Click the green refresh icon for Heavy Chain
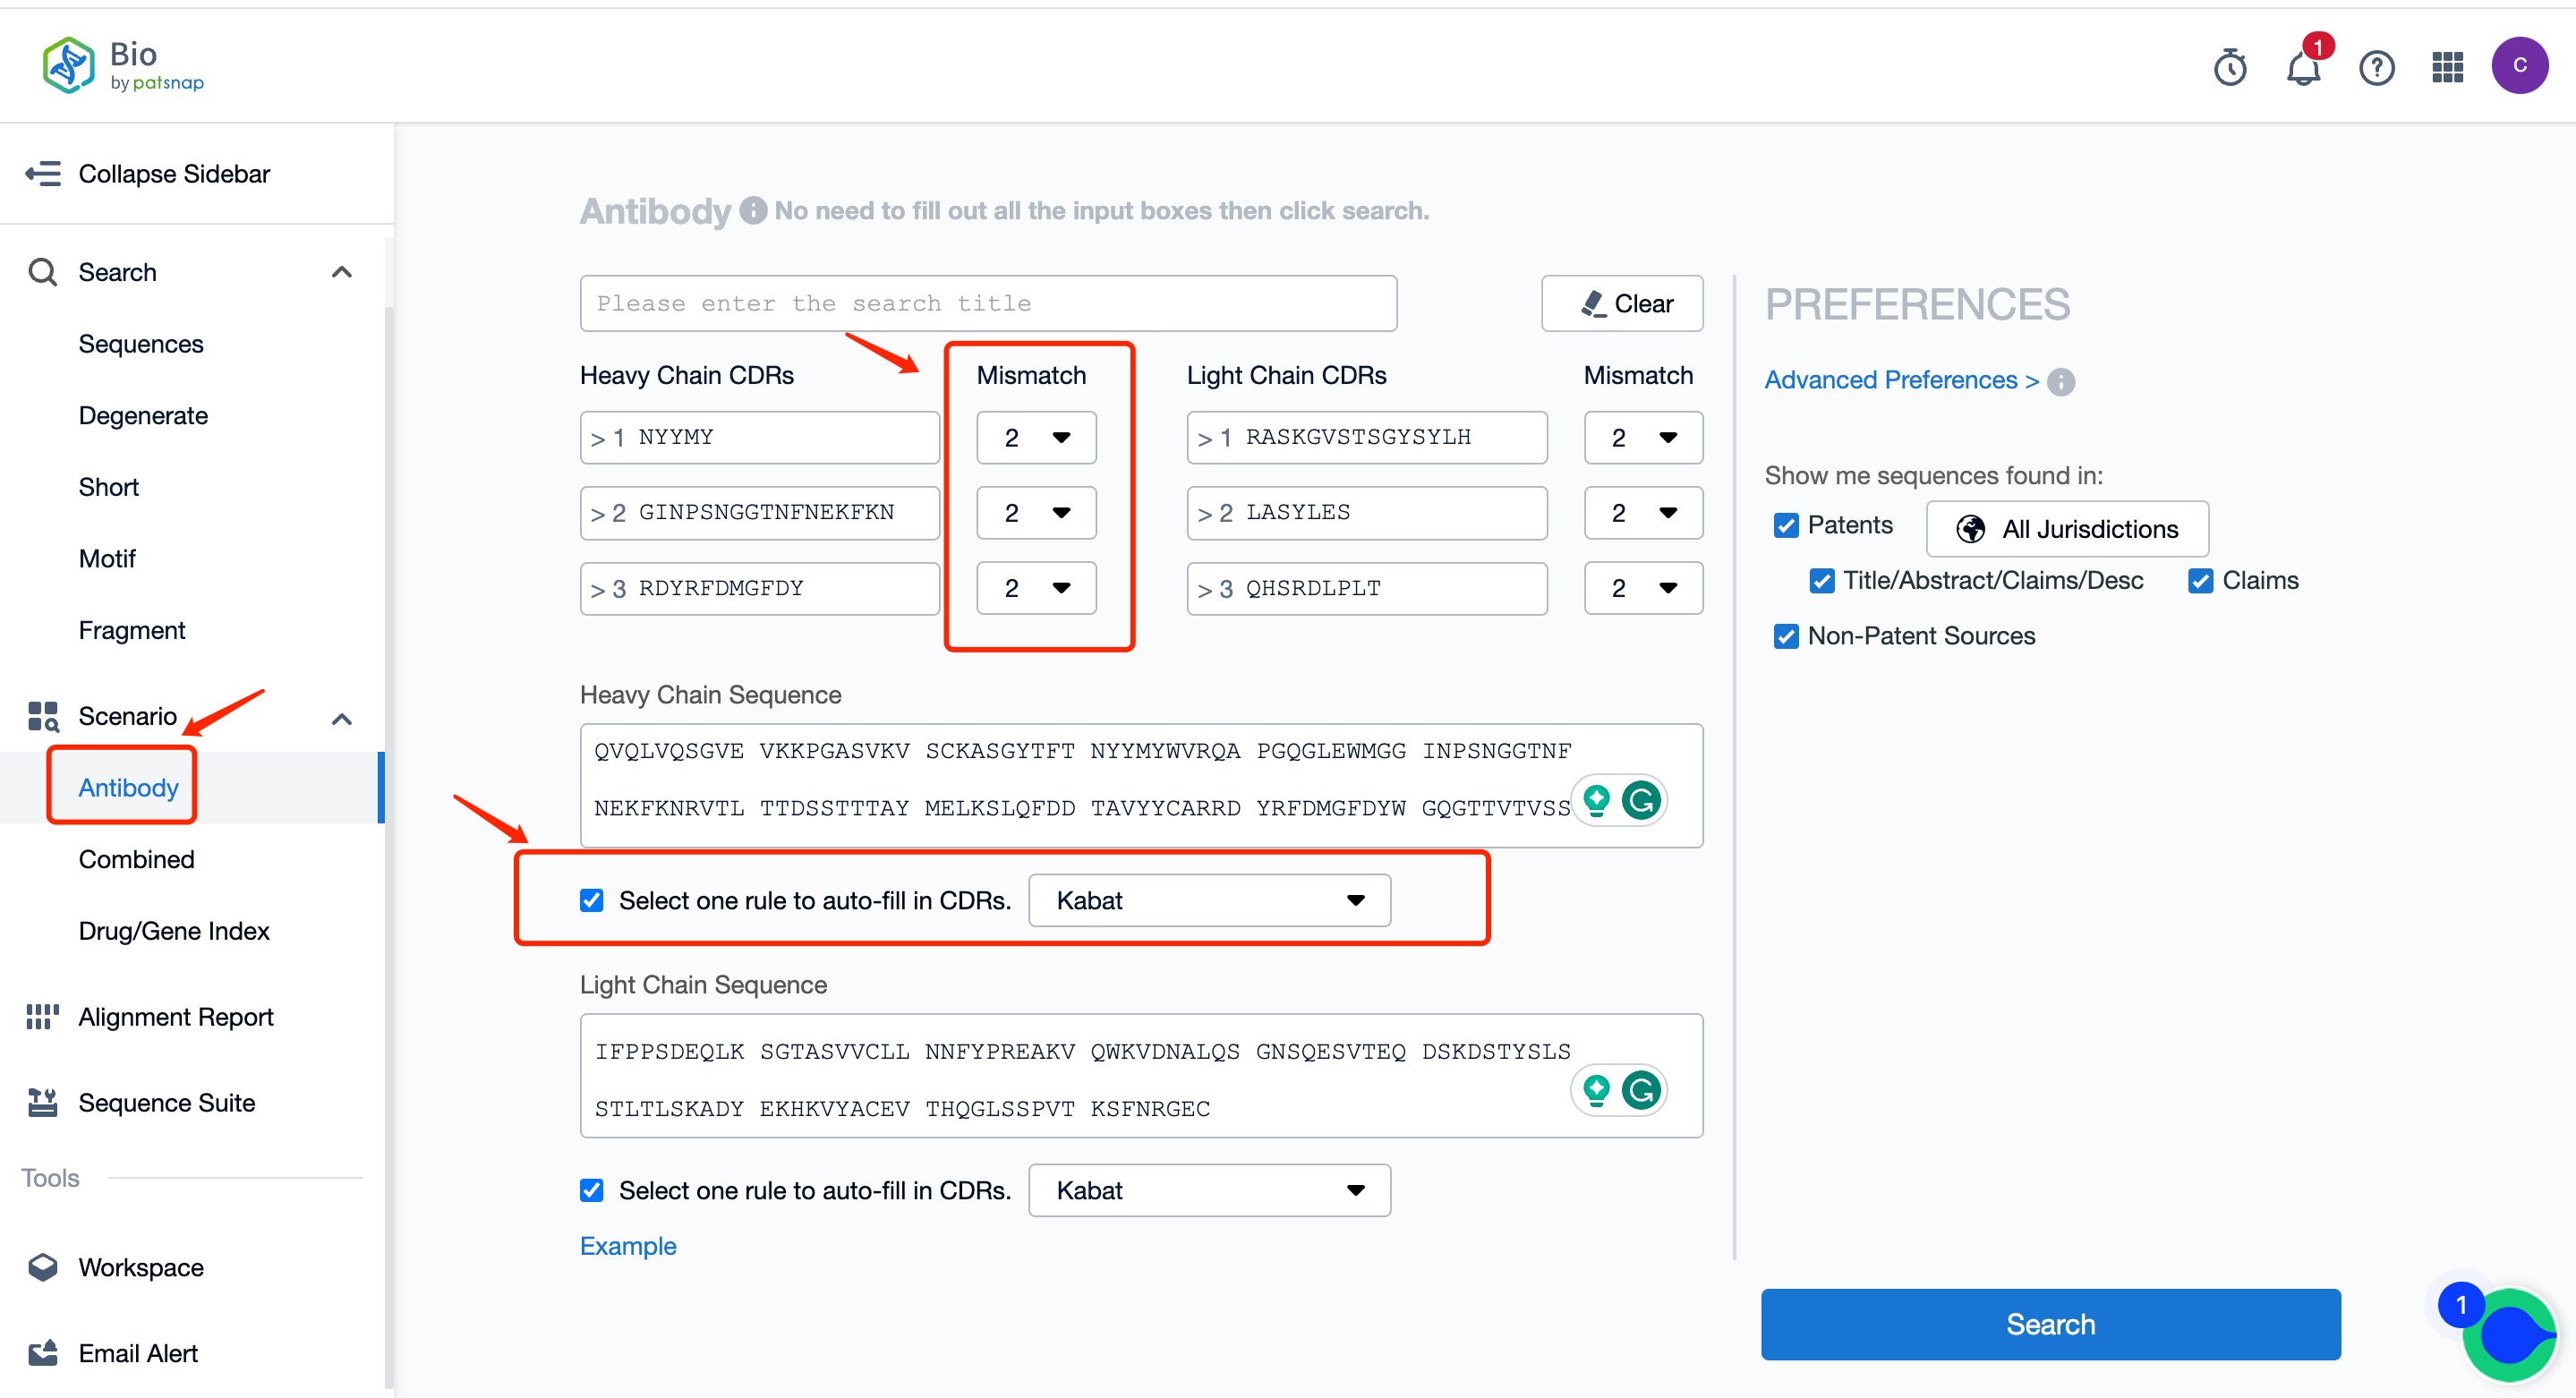The width and height of the screenshot is (2576, 1398). (1642, 800)
